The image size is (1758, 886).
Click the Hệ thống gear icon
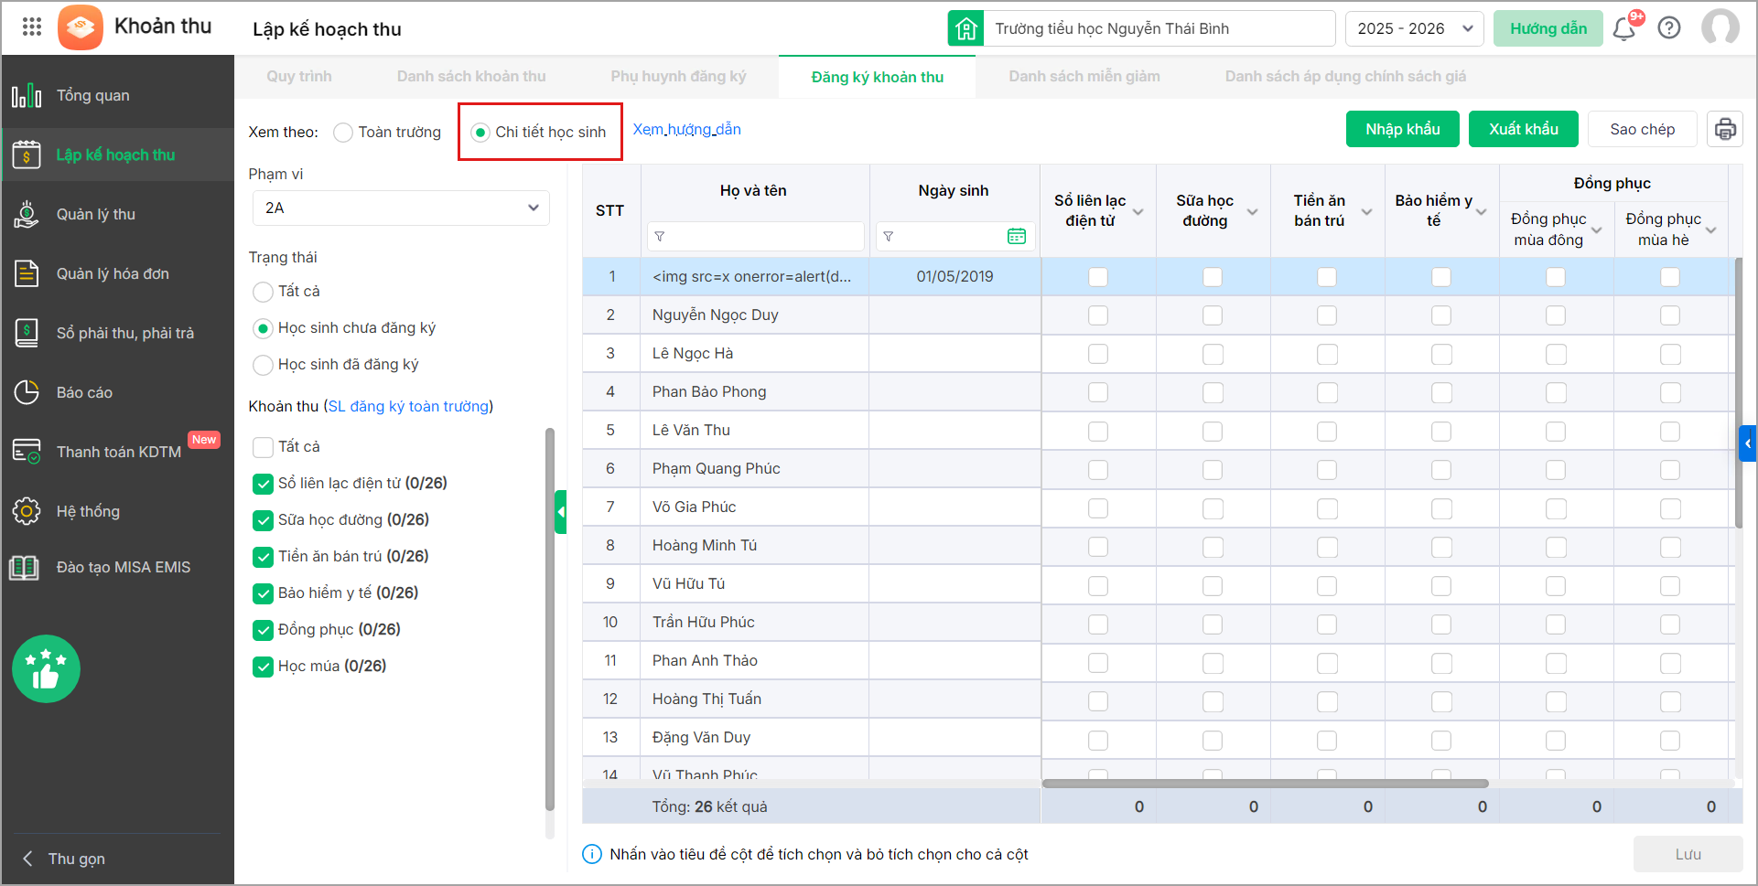[x=27, y=511]
